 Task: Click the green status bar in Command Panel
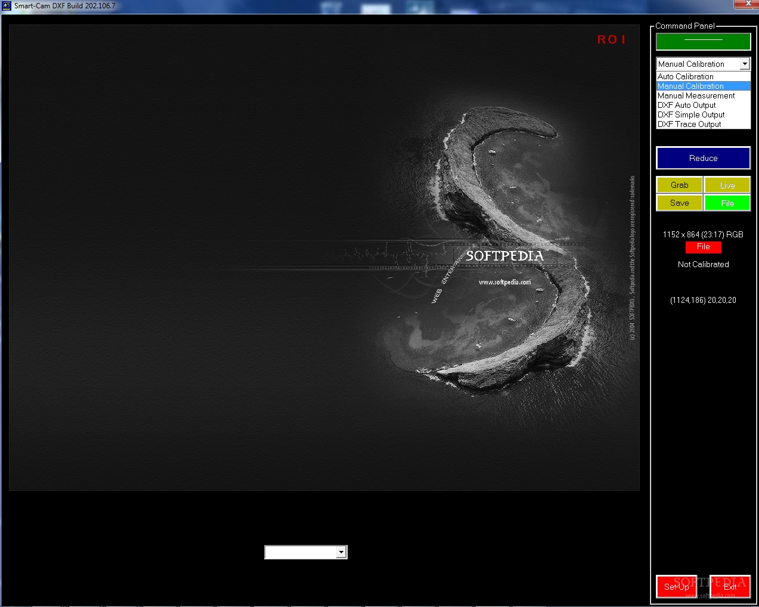click(703, 41)
